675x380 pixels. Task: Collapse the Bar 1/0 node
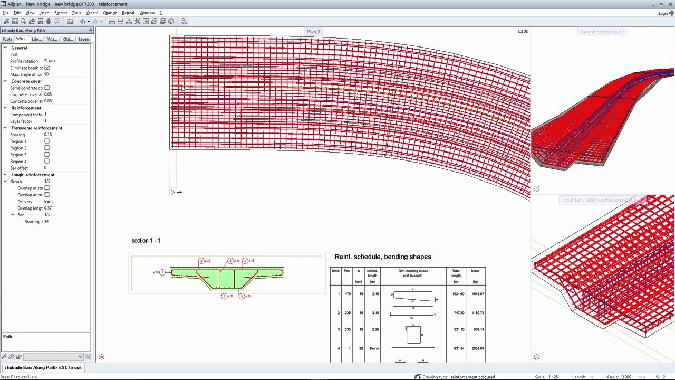13,215
